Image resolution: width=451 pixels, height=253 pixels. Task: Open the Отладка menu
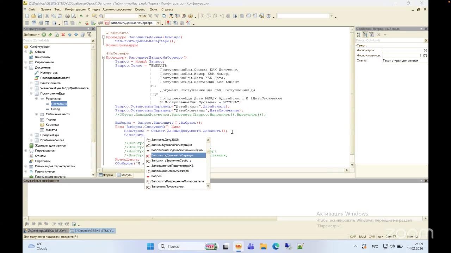pyautogui.click(x=94, y=9)
